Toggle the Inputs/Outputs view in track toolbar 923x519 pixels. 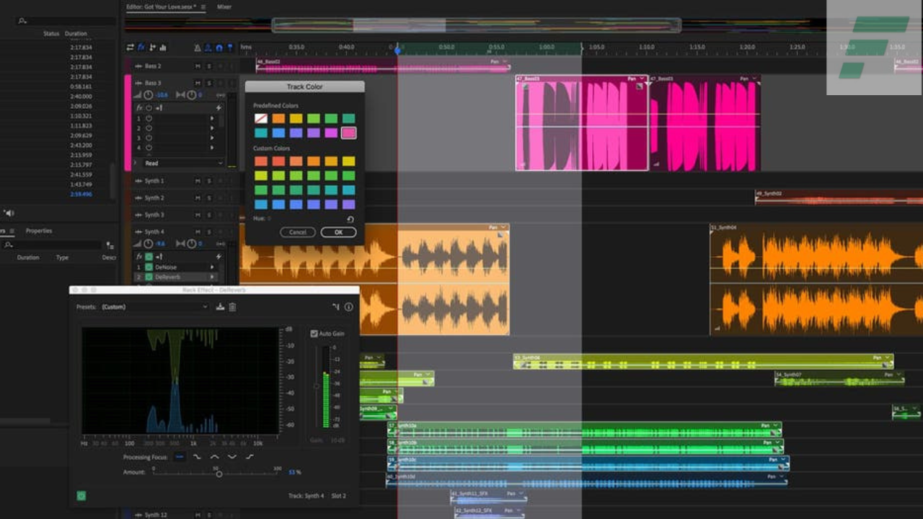point(130,48)
